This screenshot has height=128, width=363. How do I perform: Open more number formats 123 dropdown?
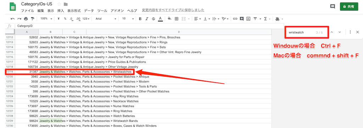coord(86,19)
